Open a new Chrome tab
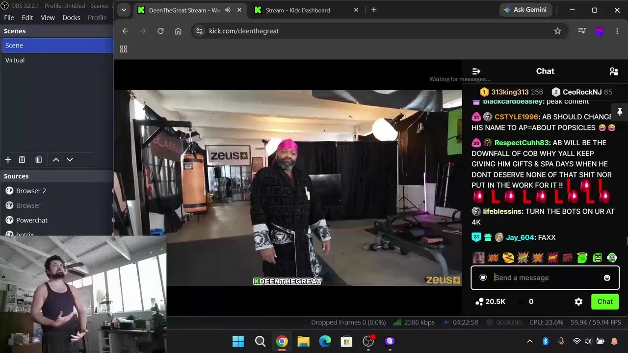 point(374,10)
